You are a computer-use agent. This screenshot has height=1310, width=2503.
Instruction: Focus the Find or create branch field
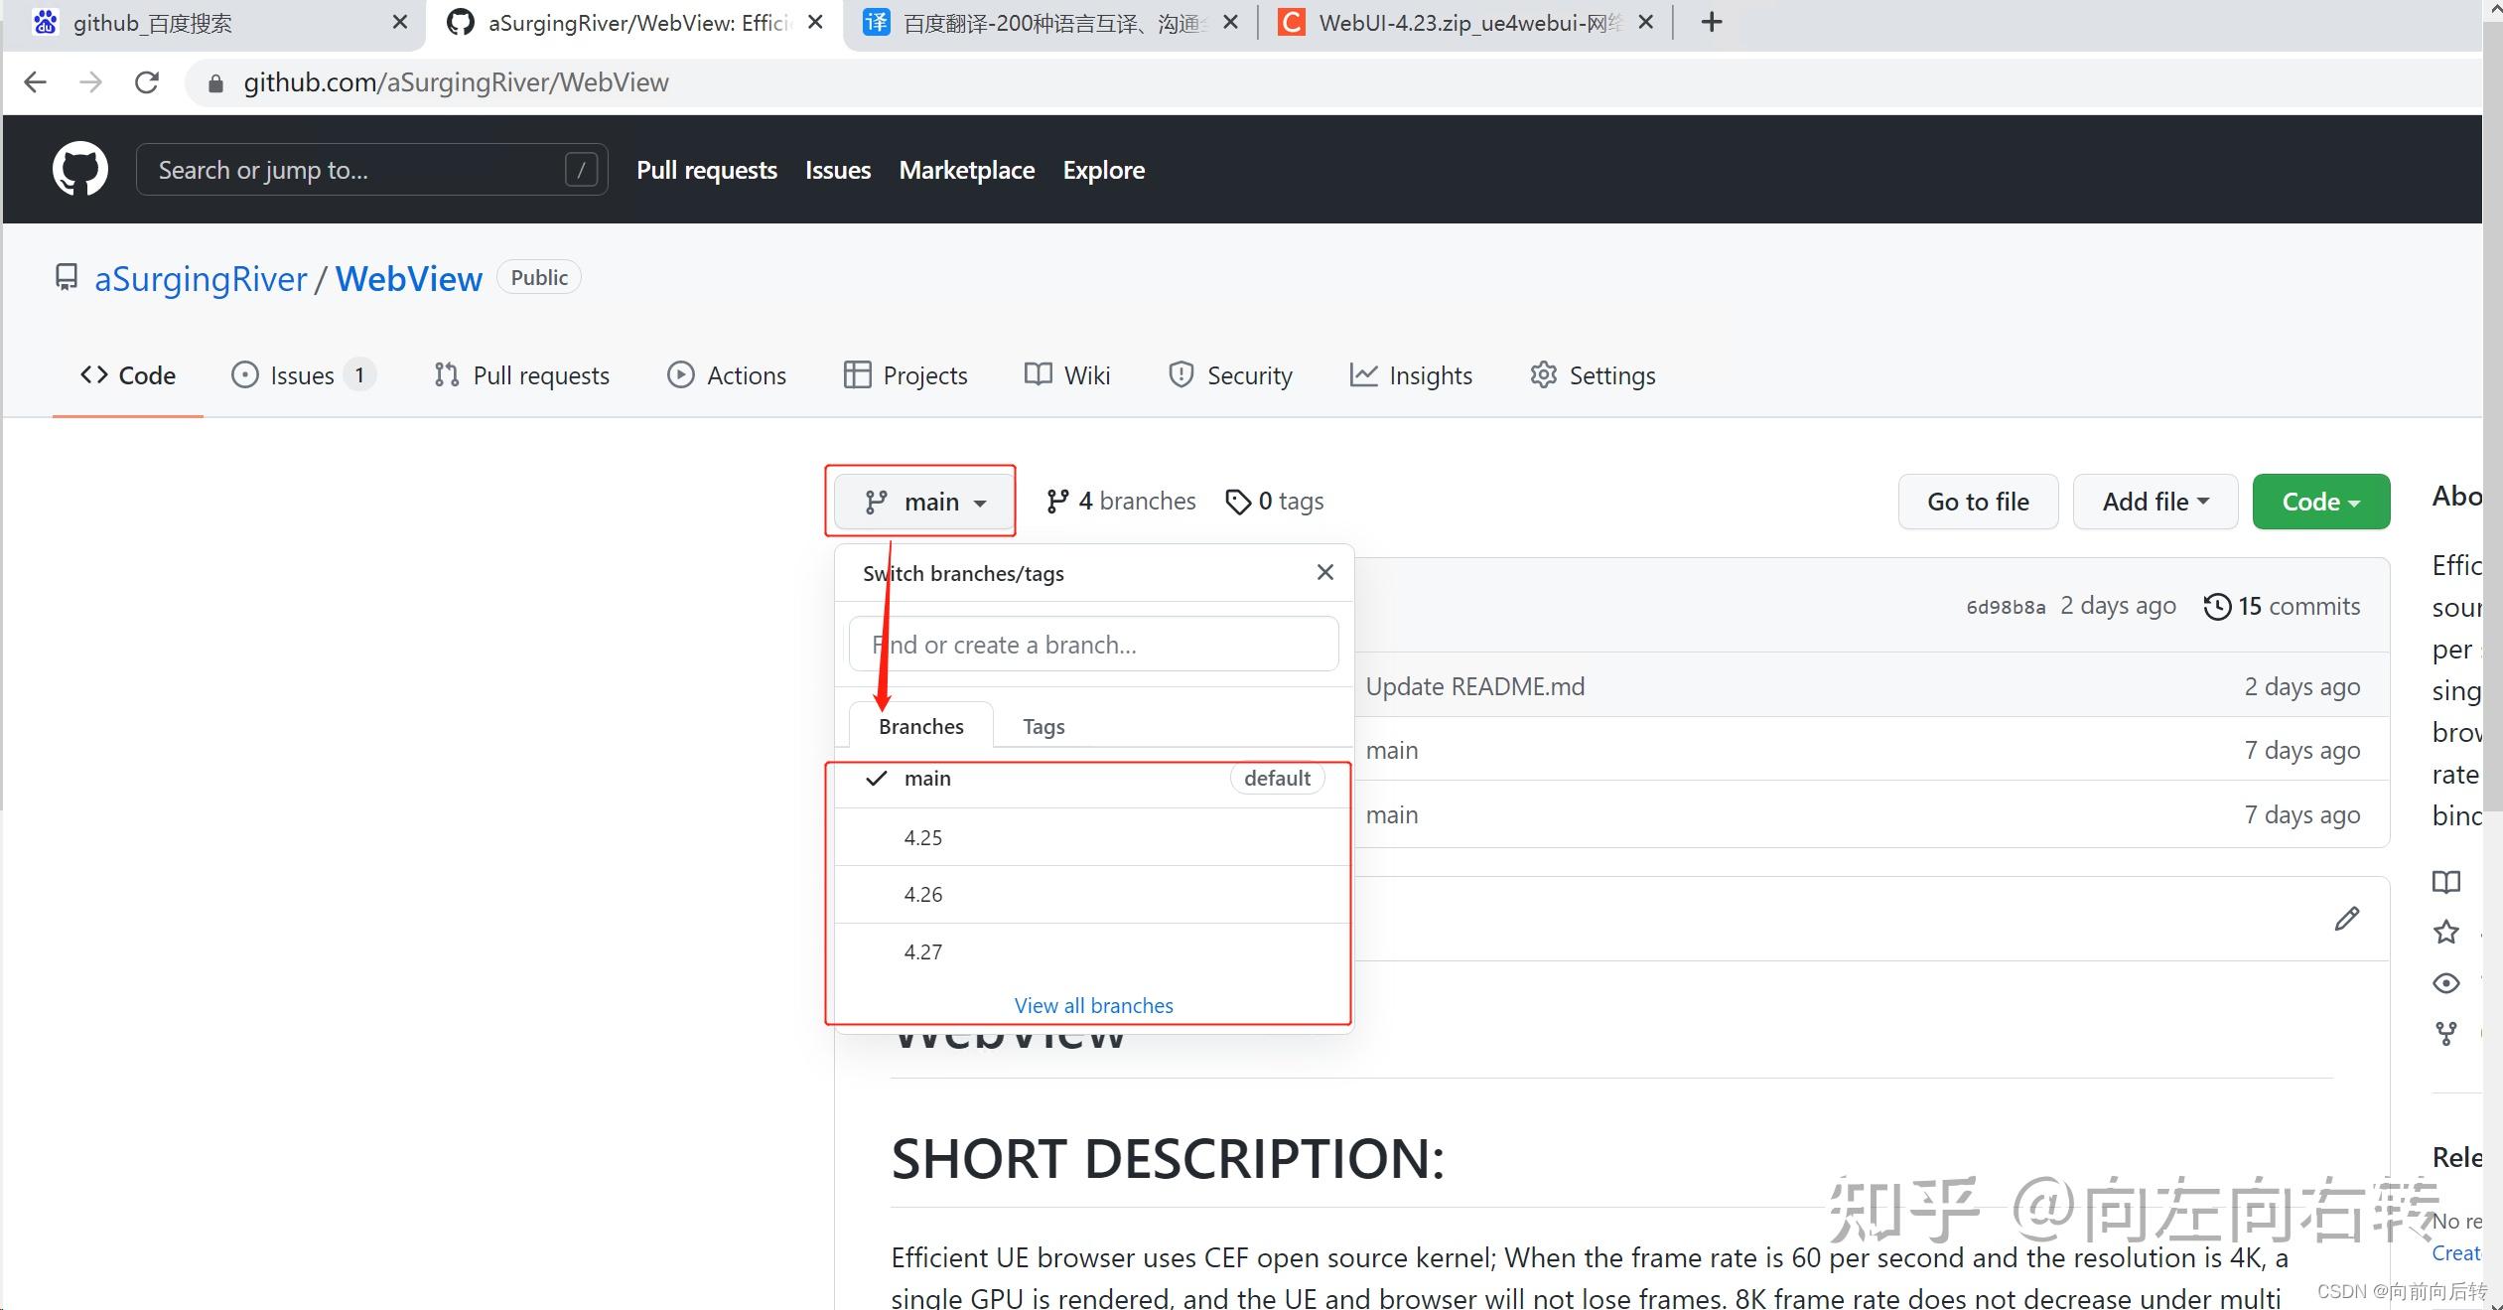click(1093, 645)
